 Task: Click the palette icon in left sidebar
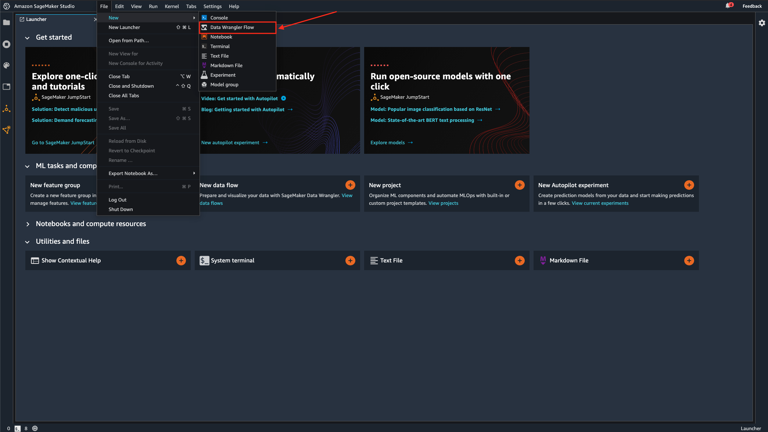pyautogui.click(x=6, y=65)
